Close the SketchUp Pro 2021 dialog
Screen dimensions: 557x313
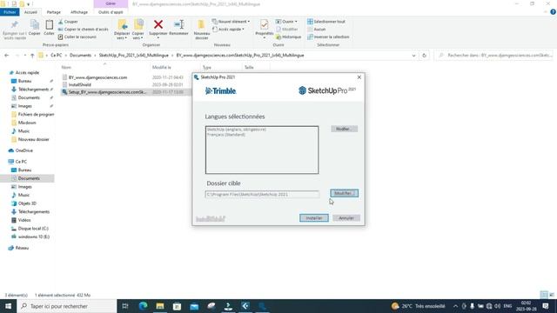(359, 77)
